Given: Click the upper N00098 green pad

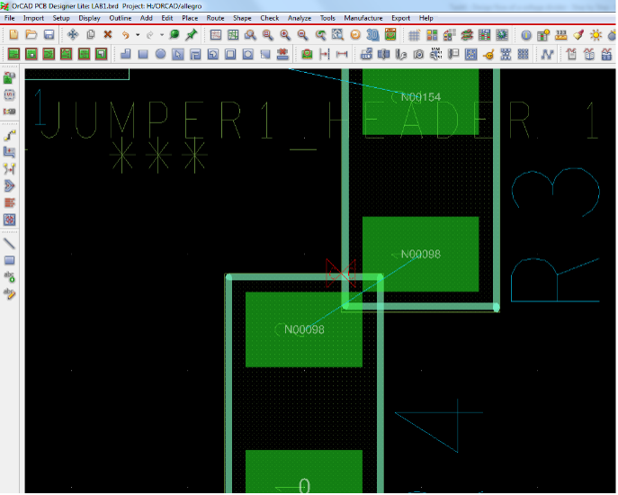Looking at the screenshot, I should (420, 254).
